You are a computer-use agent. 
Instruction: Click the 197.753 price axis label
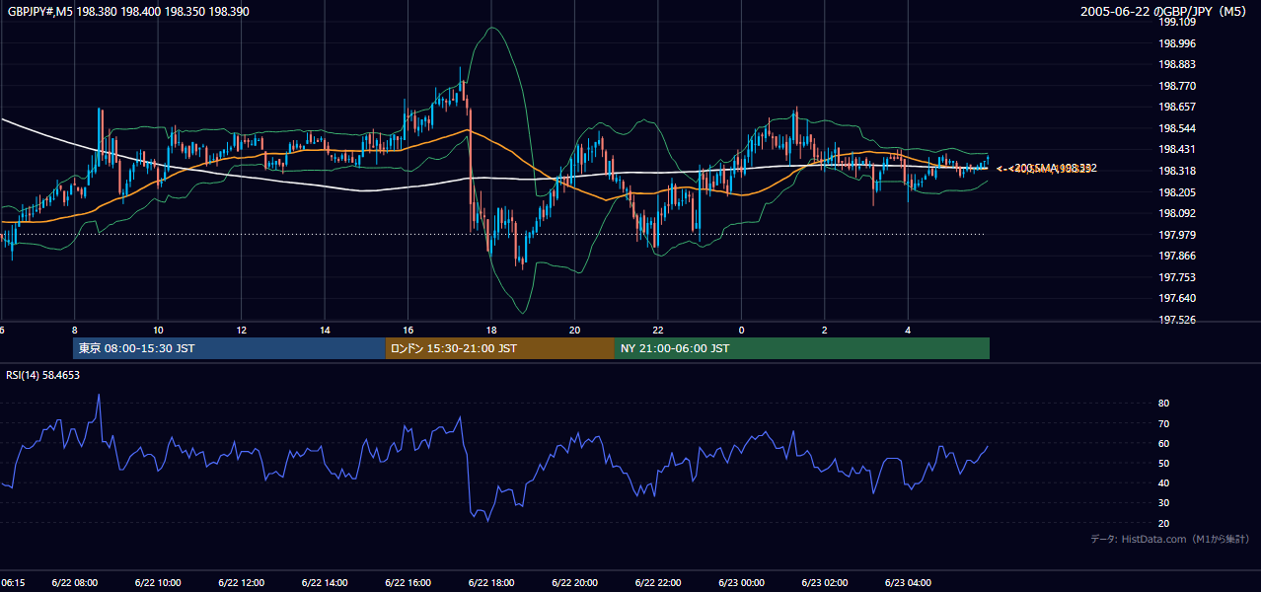[x=1176, y=277]
